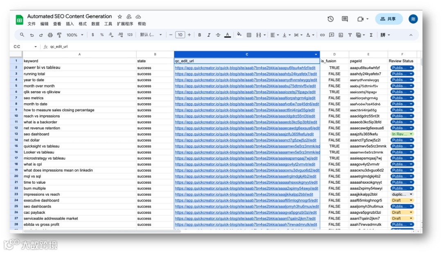Click the font size field showing 10
442x253 pixels.
pyautogui.click(x=180, y=35)
